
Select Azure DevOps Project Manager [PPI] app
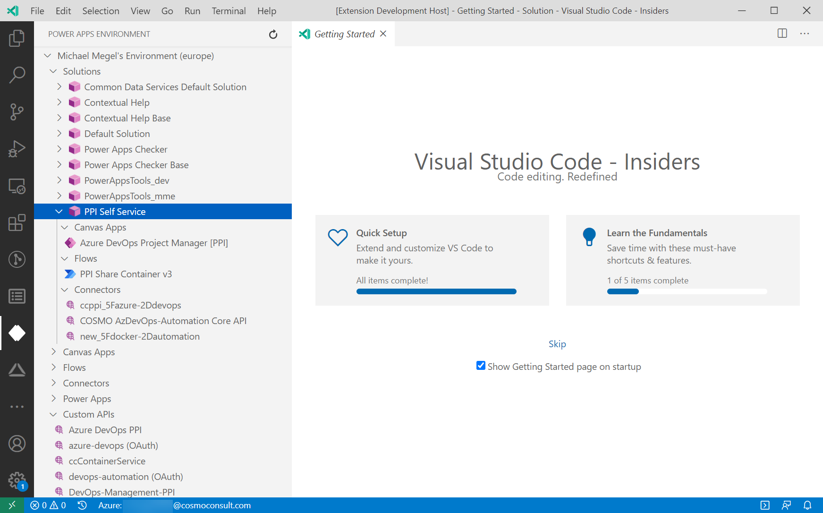point(163,243)
